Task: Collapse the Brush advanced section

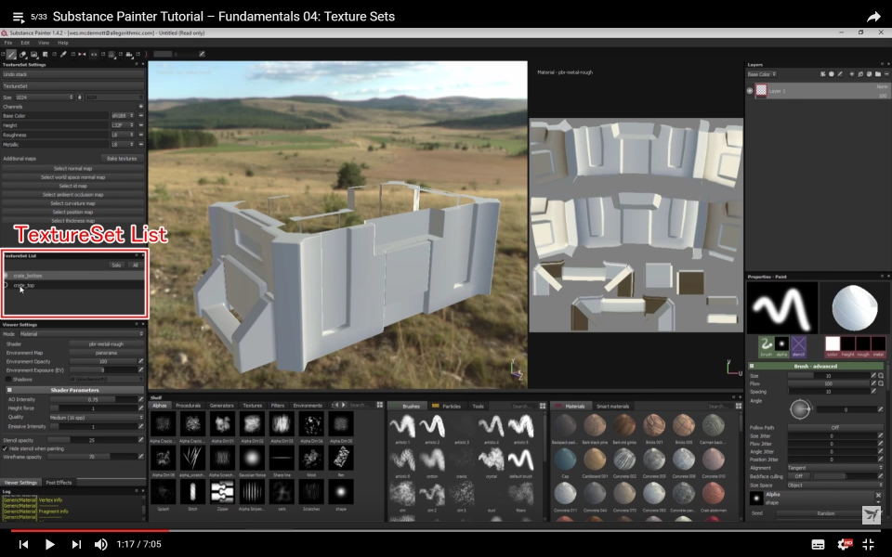Action: 752,366
